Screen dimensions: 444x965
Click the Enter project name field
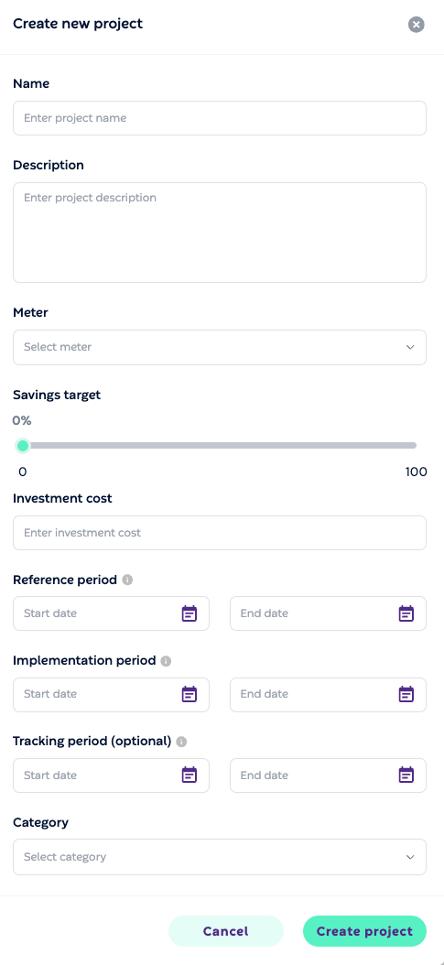point(220,118)
